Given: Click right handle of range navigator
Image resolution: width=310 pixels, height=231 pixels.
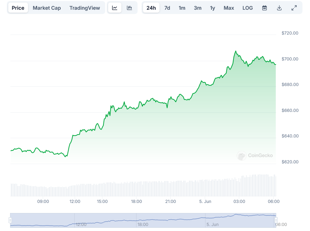Looking at the screenshot, I should (276, 220).
